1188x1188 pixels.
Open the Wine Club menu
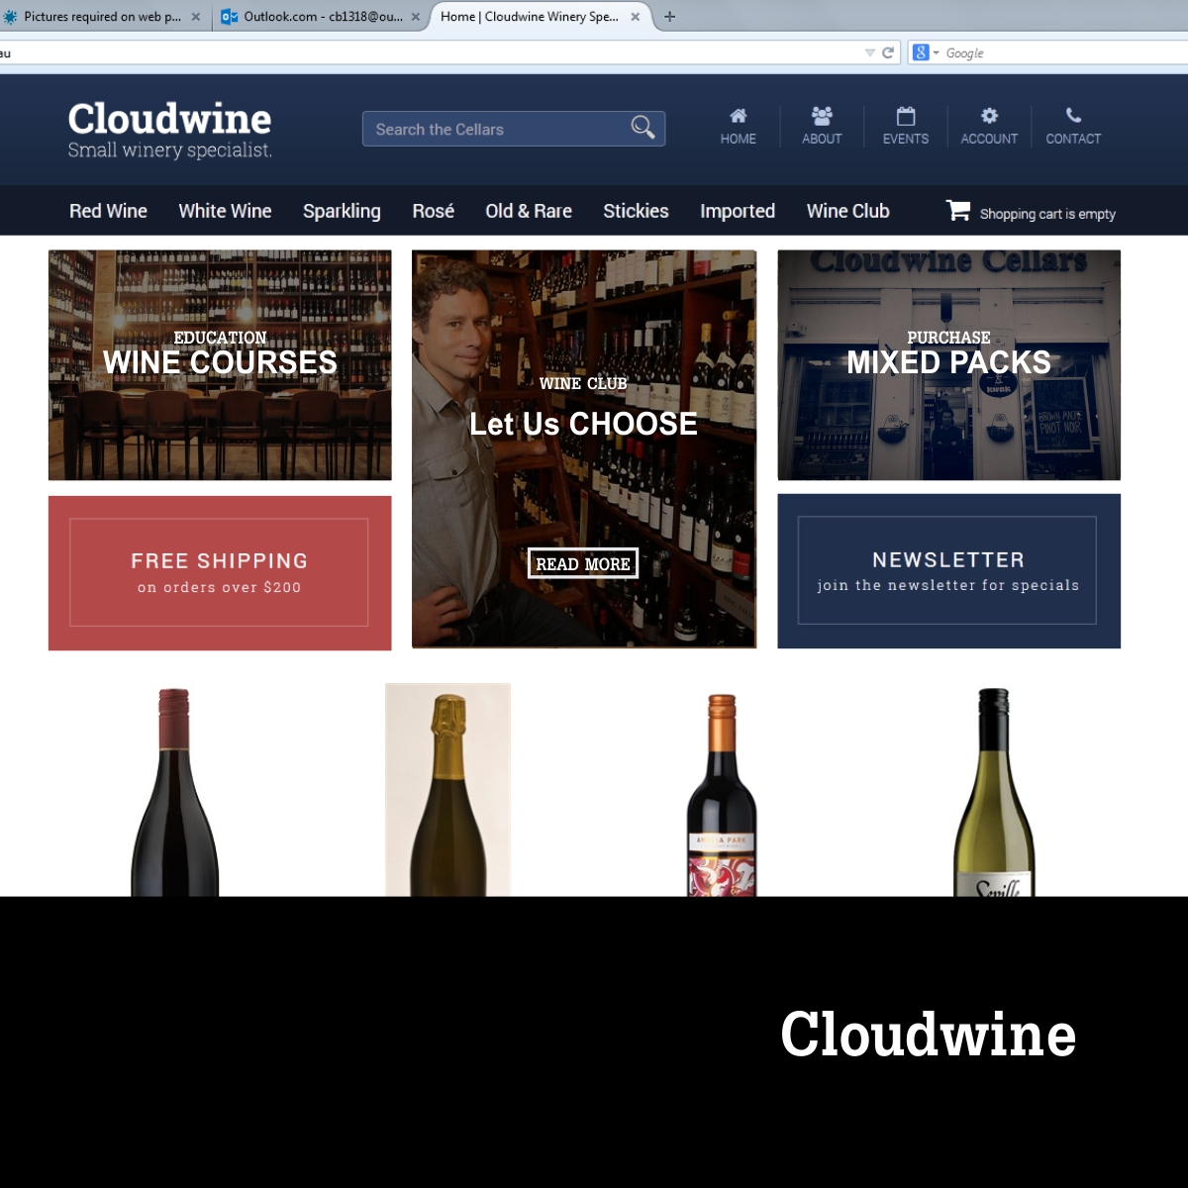point(847,210)
